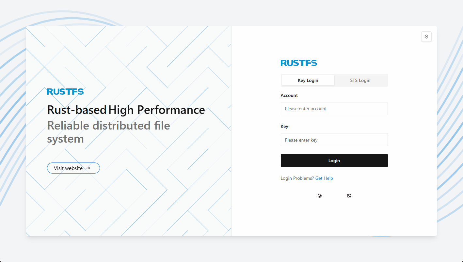Image resolution: width=463 pixels, height=262 pixels.
Task: Click the arrow icon inside Visit website button
Action: click(x=88, y=168)
